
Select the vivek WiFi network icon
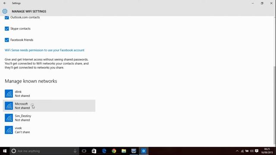[9, 130]
